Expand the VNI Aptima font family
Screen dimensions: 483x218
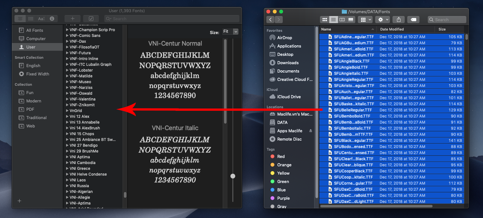[x=67, y=157]
